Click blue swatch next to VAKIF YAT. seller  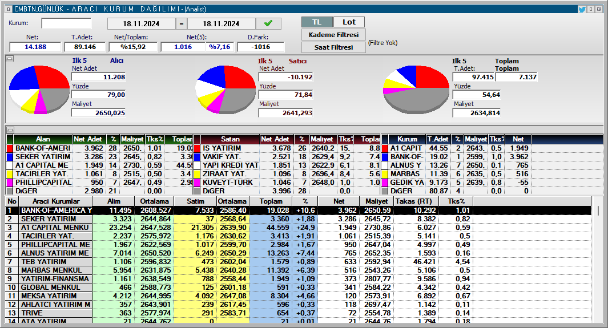pyautogui.click(x=197, y=157)
